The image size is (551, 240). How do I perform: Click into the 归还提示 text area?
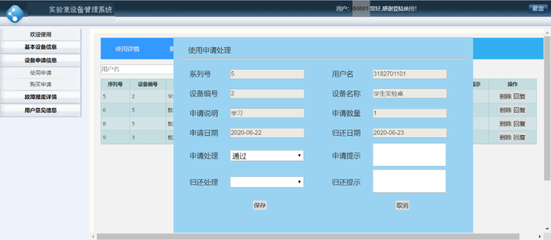[x=409, y=181]
